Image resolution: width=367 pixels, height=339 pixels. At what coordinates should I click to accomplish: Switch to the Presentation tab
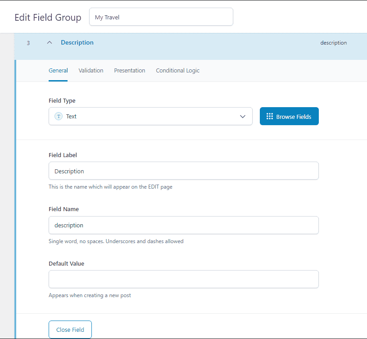click(130, 70)
